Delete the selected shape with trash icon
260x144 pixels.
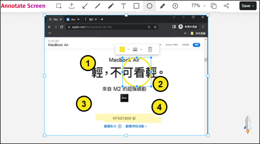(150, 49)
